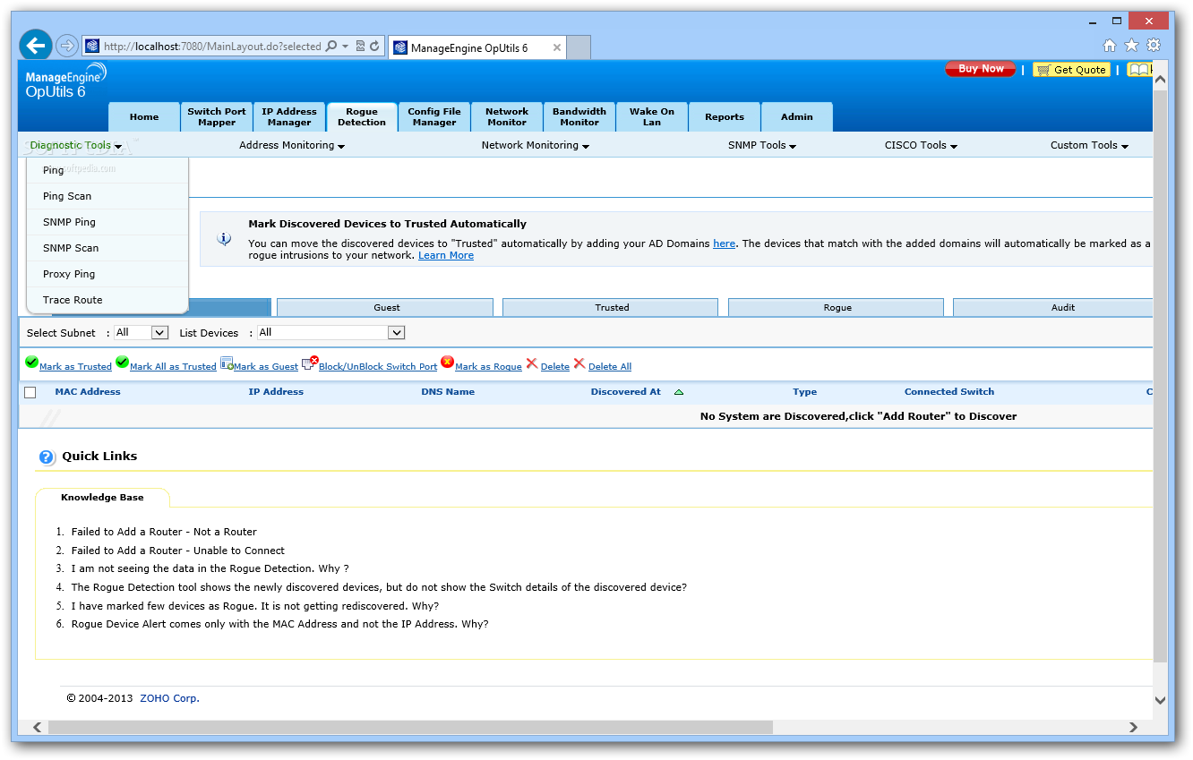
Task: Switch to IP Address Manager tab
Action: point(289,117)
